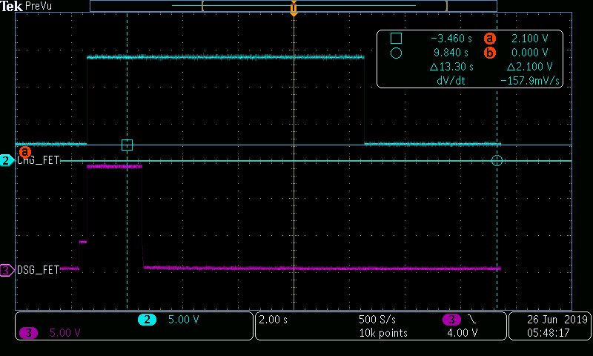Click the 500 S/s sample rate readout
This screenshot has width=593, height=356.
(377, 320)
